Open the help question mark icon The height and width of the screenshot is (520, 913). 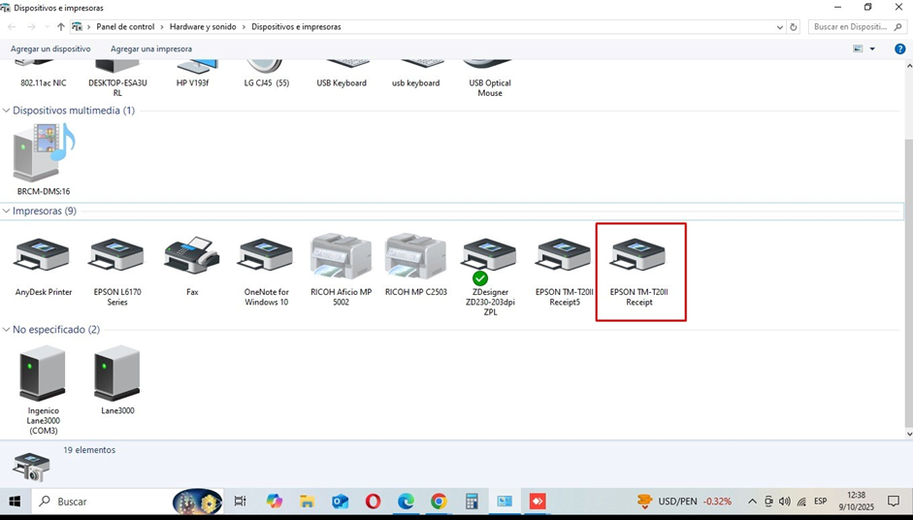tap(899, 49)
